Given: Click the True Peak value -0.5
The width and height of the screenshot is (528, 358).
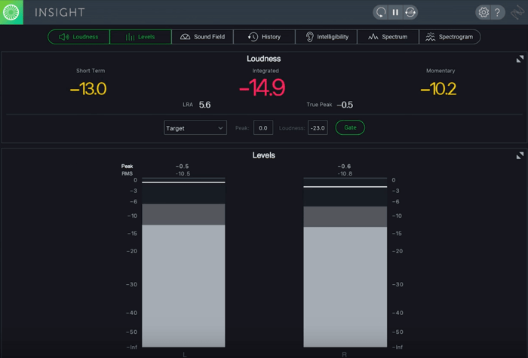Looking at the screenshot, I should pos(345,105).
